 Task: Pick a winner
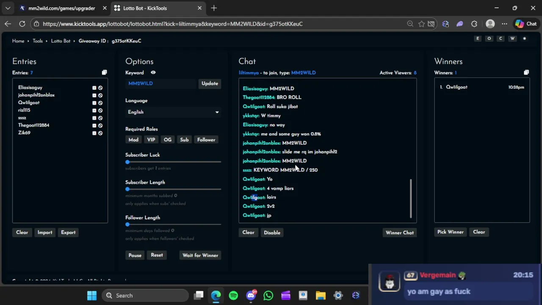click(451, 232)
